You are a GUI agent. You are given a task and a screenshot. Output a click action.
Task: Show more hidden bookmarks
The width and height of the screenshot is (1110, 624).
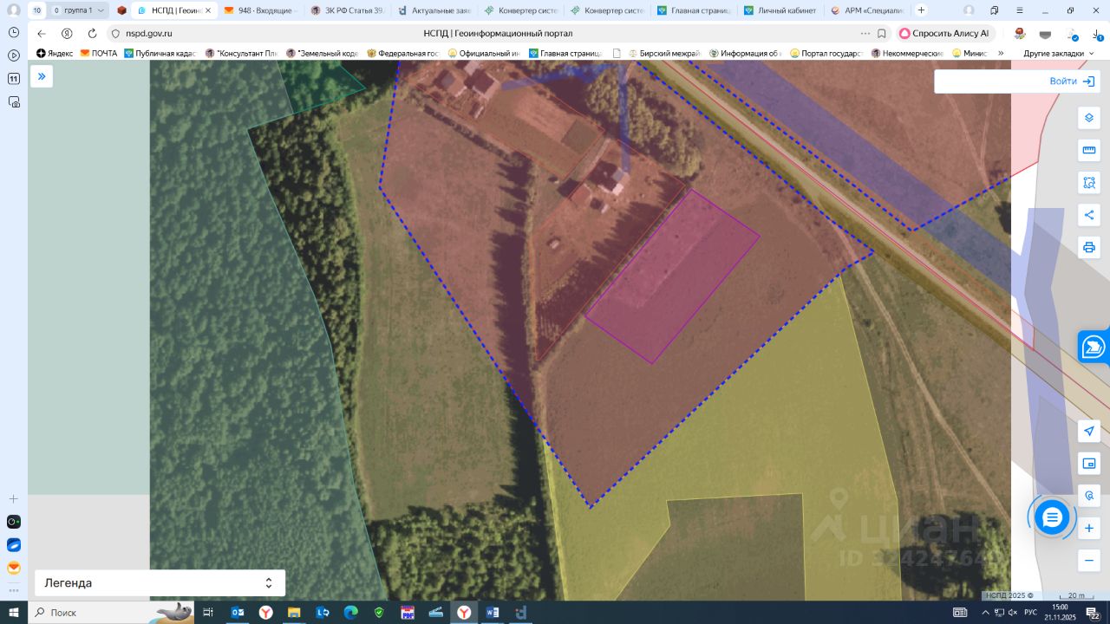point(1001,53)
